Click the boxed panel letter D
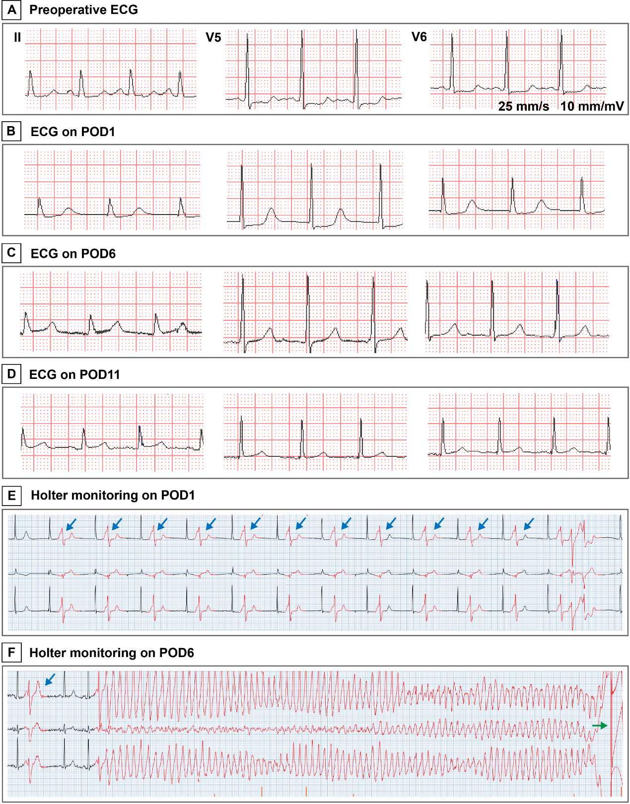 click(11, 374)
